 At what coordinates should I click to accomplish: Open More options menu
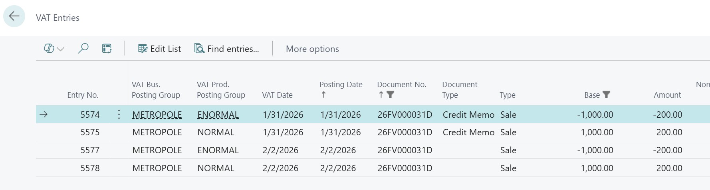(312, 49)
